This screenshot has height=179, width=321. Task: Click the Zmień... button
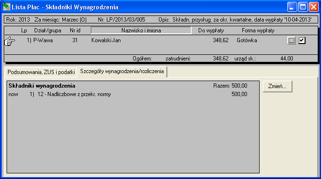(277, 86)
